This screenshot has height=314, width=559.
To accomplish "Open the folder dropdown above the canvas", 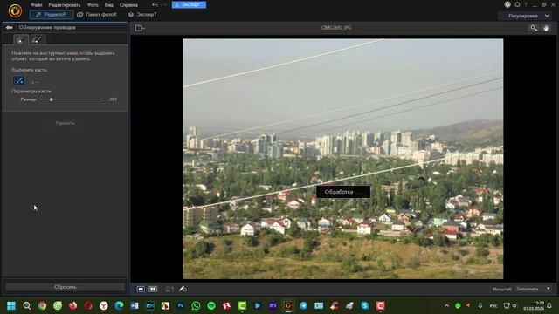I will point(140,28).
